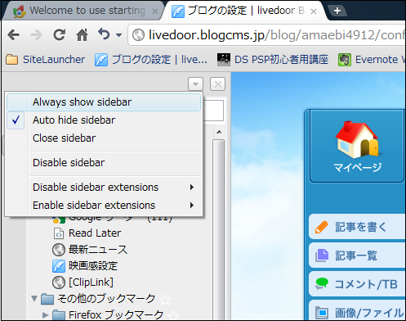Click sidebar scrollbar up arrow

219,132
